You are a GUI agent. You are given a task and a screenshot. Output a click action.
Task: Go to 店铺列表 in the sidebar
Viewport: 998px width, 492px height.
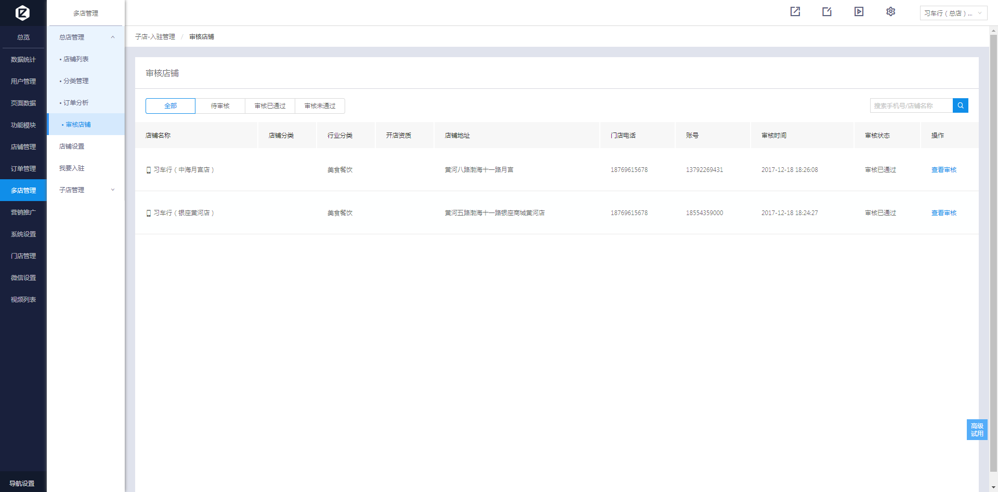(x=76, y=59)
